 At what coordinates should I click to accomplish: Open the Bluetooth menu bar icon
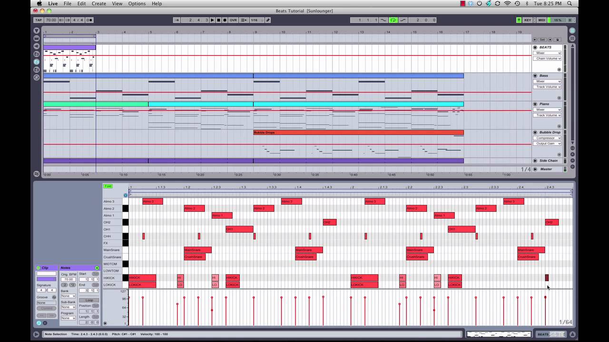click(x=527, y=3)
